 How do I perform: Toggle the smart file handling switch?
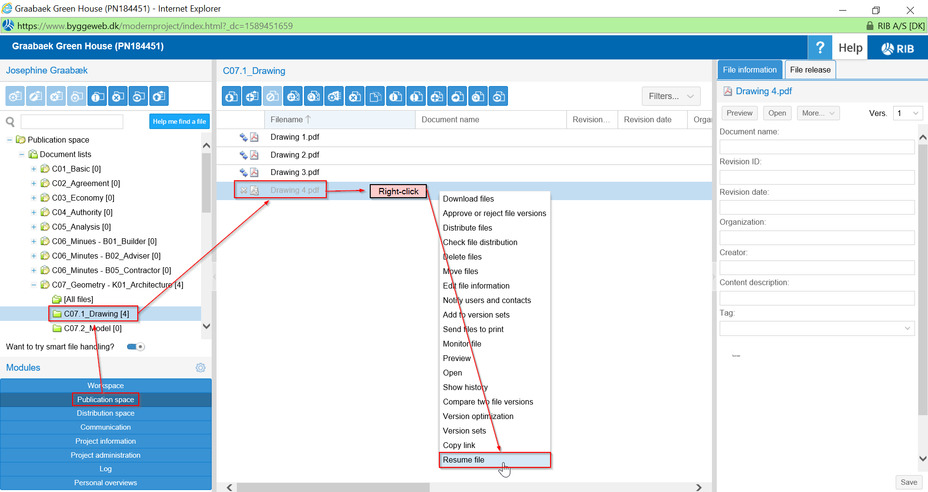[136, 347]
